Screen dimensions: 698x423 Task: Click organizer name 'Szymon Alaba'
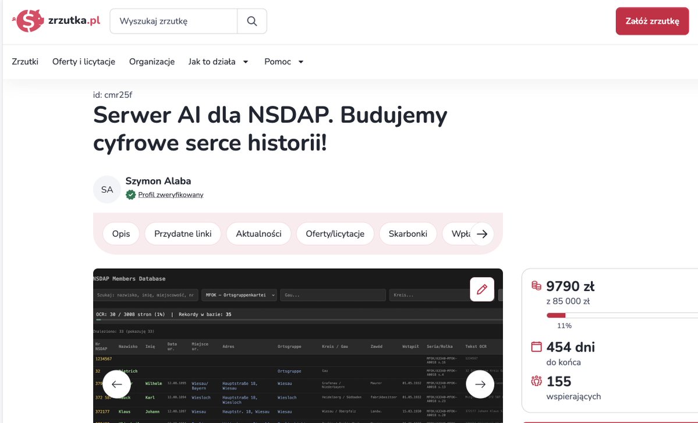click(x=158, y=181)
